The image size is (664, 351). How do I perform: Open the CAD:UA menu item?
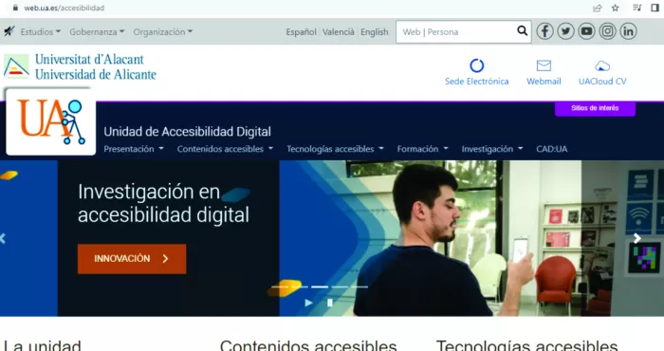click(x=552, y=149)
